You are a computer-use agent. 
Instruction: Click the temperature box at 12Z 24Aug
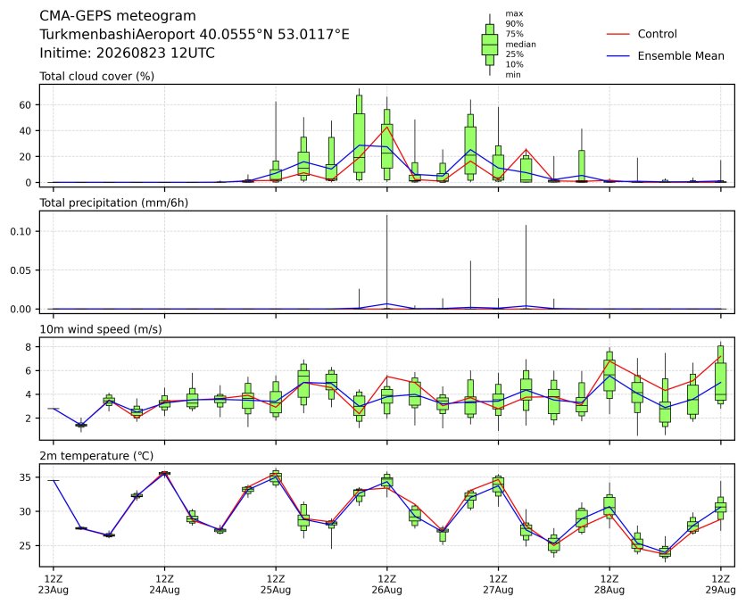coord(164,473)
